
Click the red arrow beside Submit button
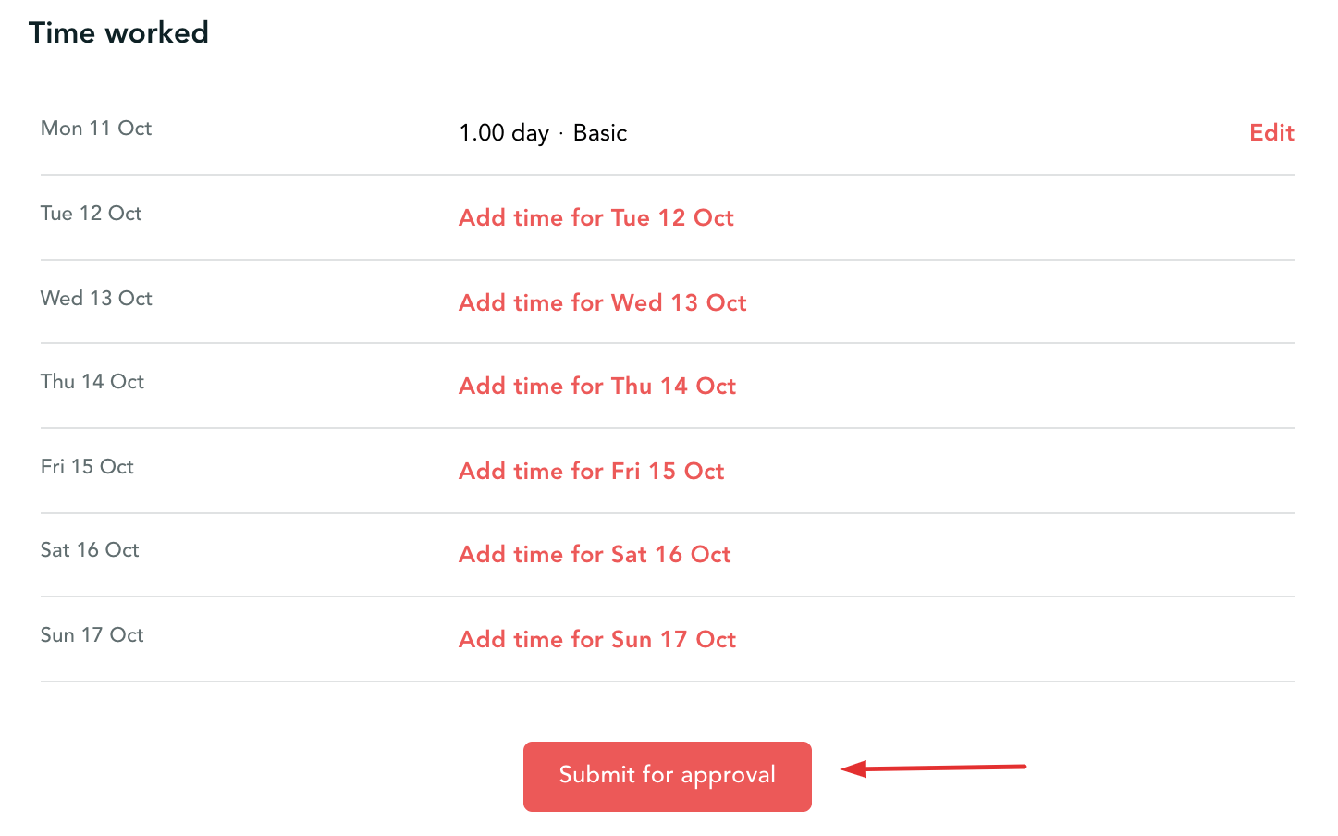[x=934, y=767]
